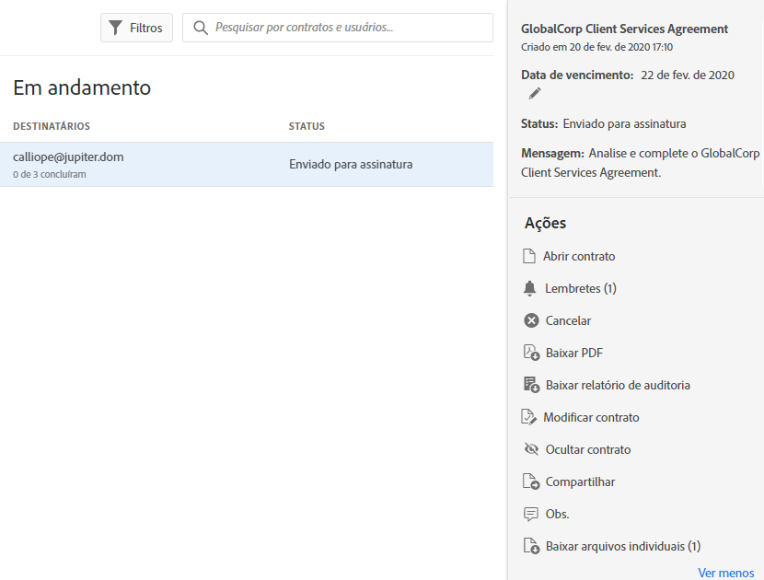Screen dimensions: 764x580
Task: Toggle the crossed-eye Ocultar contrato icon
Action: (531, 449)
